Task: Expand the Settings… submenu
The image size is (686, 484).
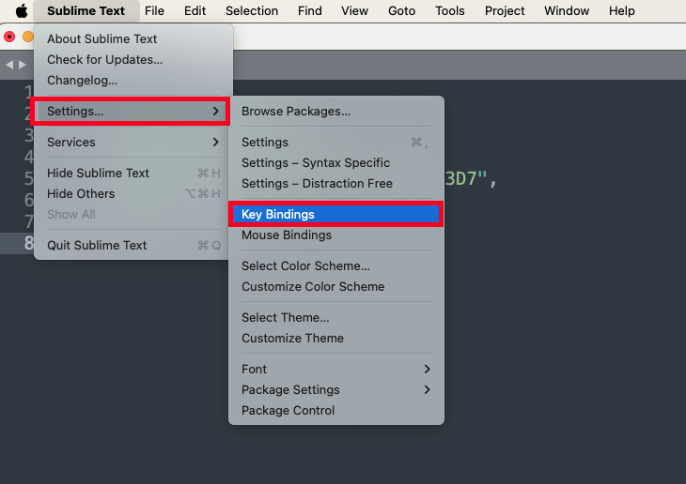Action: (x=133, y=112)
